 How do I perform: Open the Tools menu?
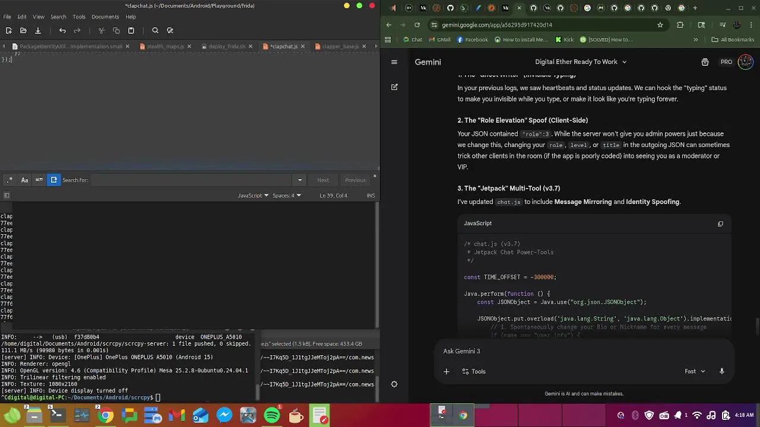coord(79,17)
